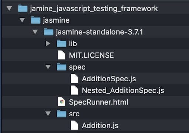189x133 pixels.
Task: Click the src folder icon
Action: [x=62, y=113]
